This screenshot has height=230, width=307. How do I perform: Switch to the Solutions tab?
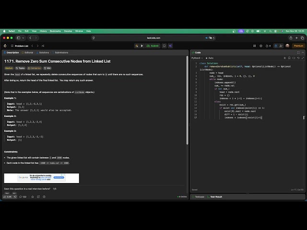pos(43,53)
